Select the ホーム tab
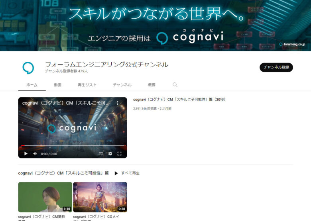The image size is (311, 221). pyautogui.click(x=32, y=85)
